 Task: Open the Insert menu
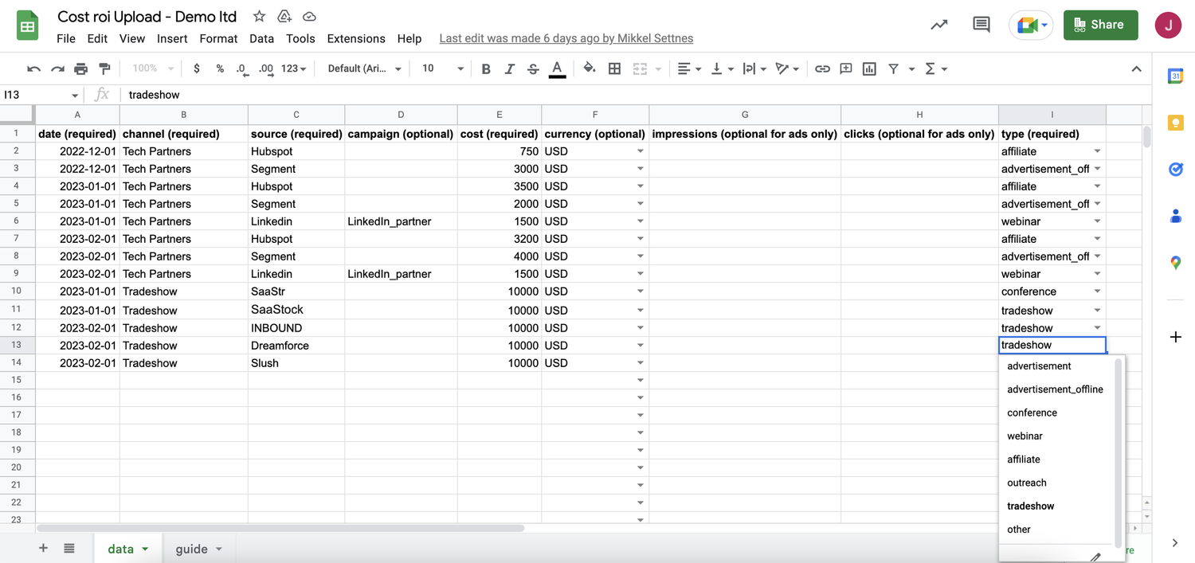[172, 38]
